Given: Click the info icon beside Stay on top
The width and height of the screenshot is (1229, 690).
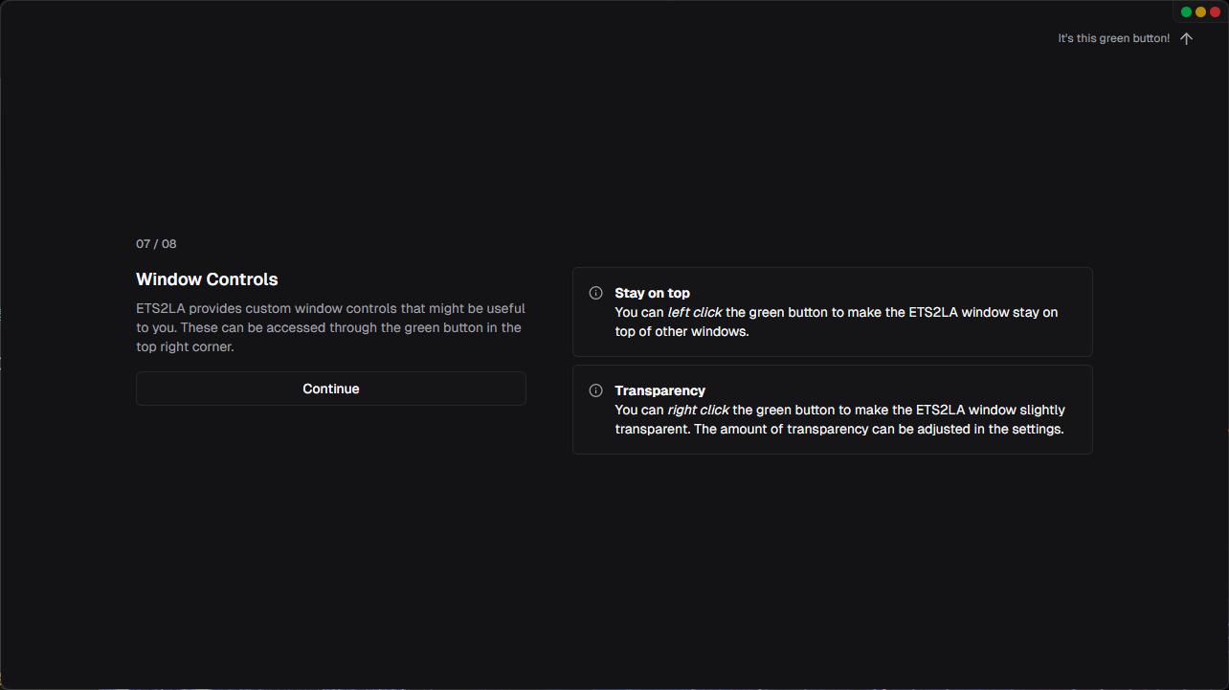Looking at the screenshot, I should [595, 293].
